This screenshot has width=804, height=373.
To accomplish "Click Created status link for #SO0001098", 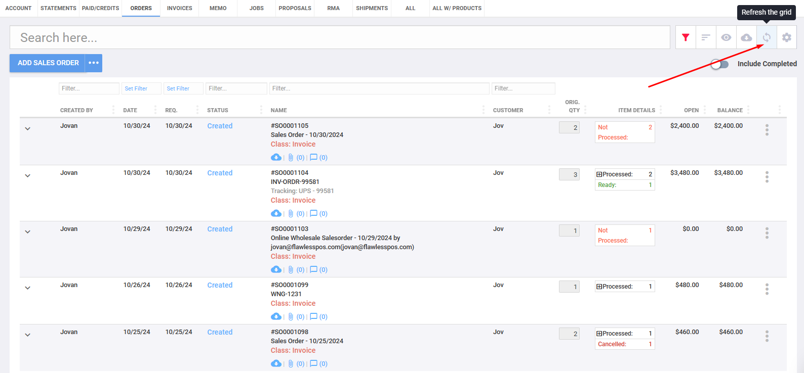I will tap(220, 332).
